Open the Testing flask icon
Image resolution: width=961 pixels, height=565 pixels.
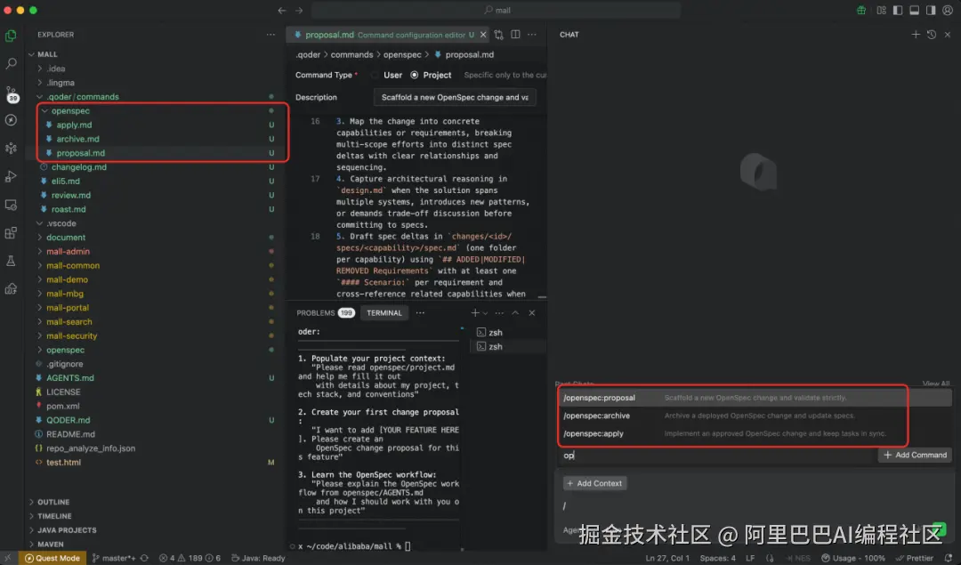point(11,261)
